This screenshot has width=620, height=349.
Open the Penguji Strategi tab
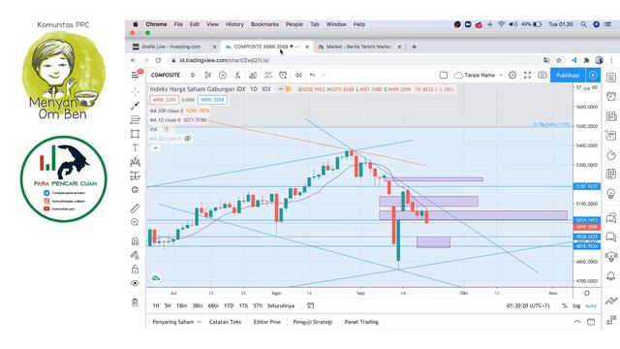point(312,322)
